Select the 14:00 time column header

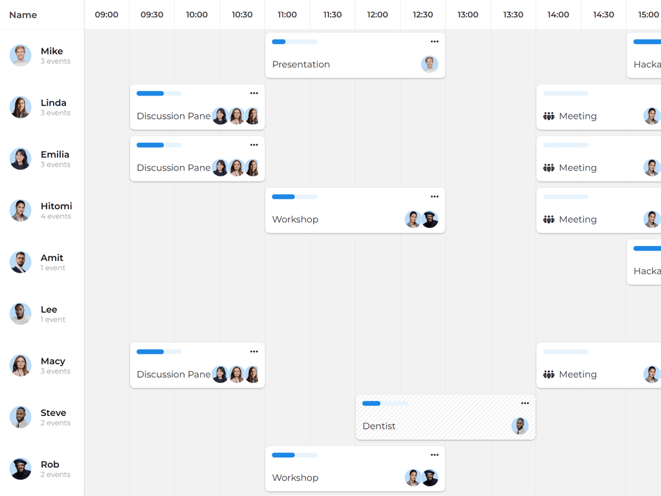pyautogui.click(x=558, y=15)
